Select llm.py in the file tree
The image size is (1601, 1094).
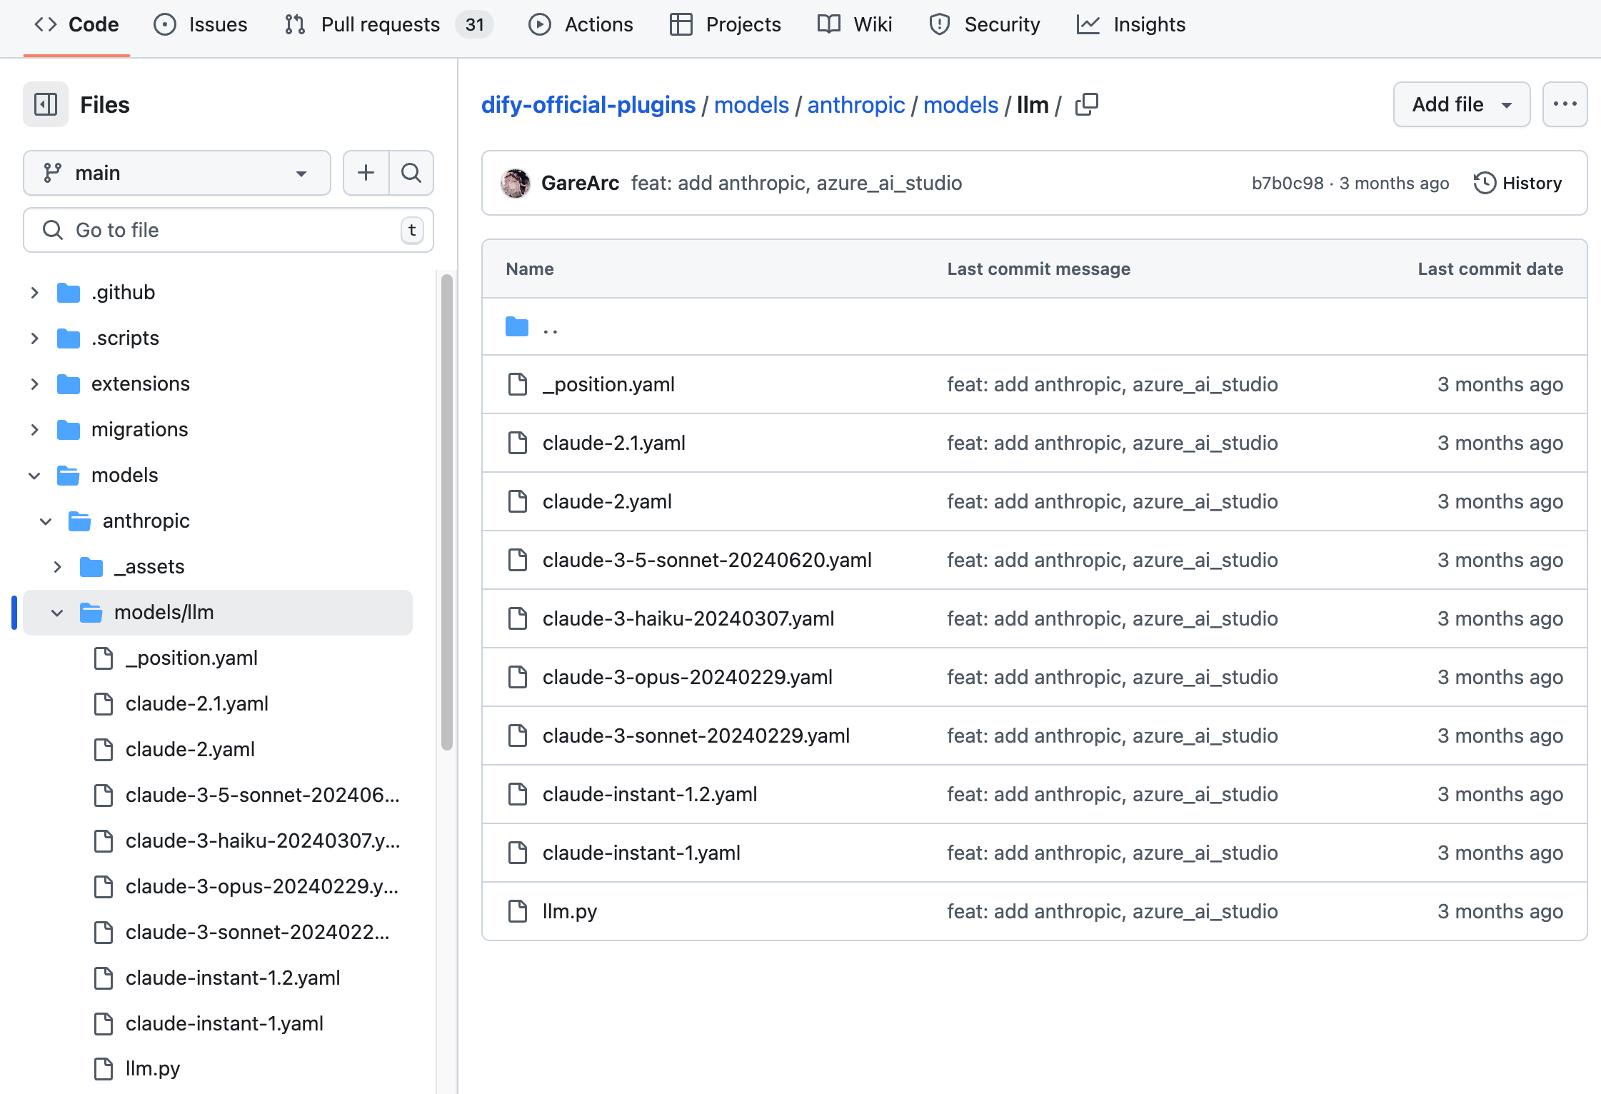(x=151, y=1069)
